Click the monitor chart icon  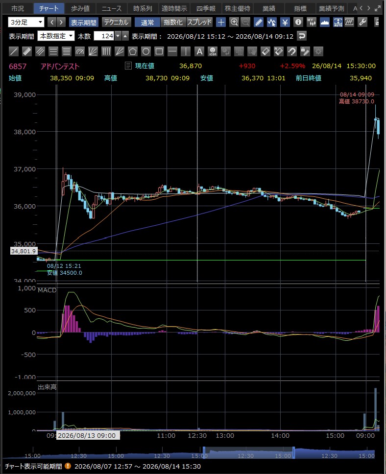coord(349,22)
